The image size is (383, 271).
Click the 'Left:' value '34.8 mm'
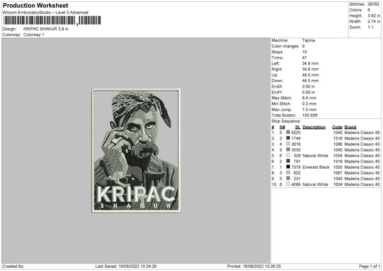tap(310, 63)
